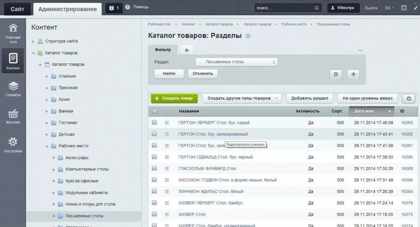Open the Сервисы sidebar section

[x=13, y=89]
